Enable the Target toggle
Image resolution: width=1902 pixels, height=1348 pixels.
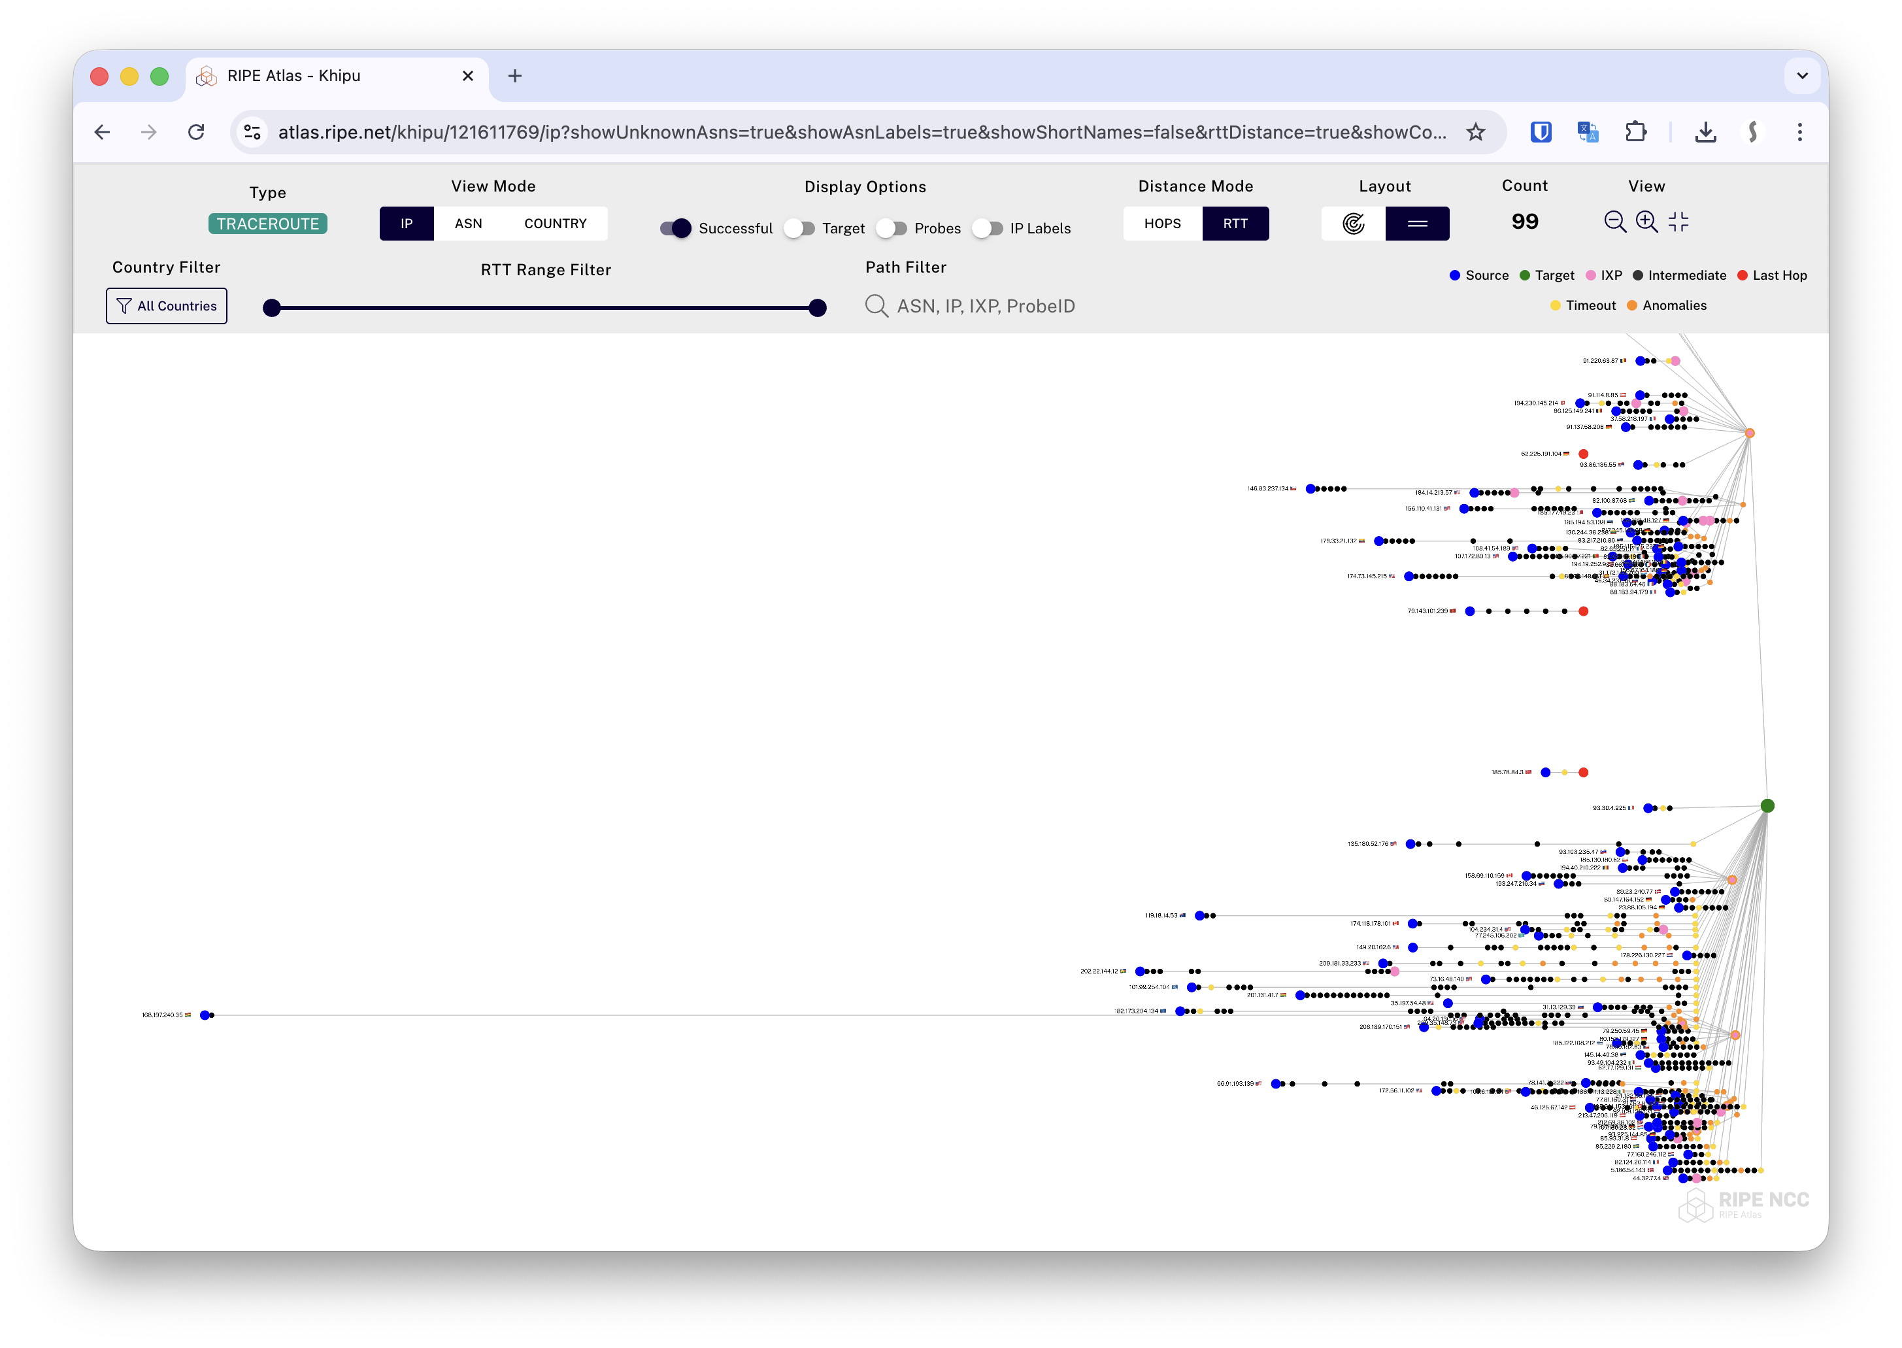point(799,228)
